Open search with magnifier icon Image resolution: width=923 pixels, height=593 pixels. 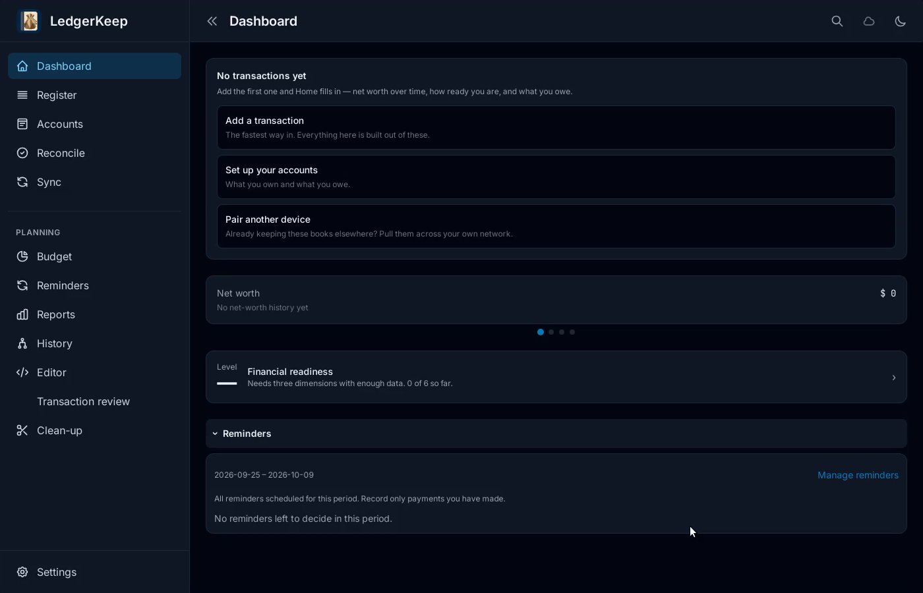coord(837,21)
